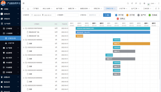Viewport: 161px width, 92px height.
Task: Click the 订单管理 sidebar icon
Action: point(4,28)
